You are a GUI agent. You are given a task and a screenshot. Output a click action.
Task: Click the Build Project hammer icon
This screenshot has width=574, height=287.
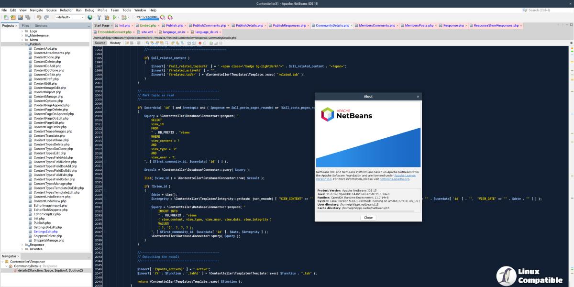(99, 17)
